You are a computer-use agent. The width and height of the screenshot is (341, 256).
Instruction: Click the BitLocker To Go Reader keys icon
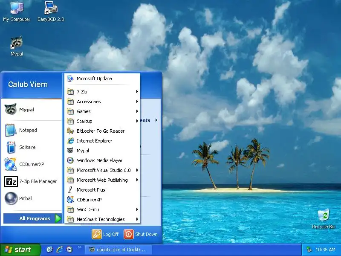(x=70, y=131)
